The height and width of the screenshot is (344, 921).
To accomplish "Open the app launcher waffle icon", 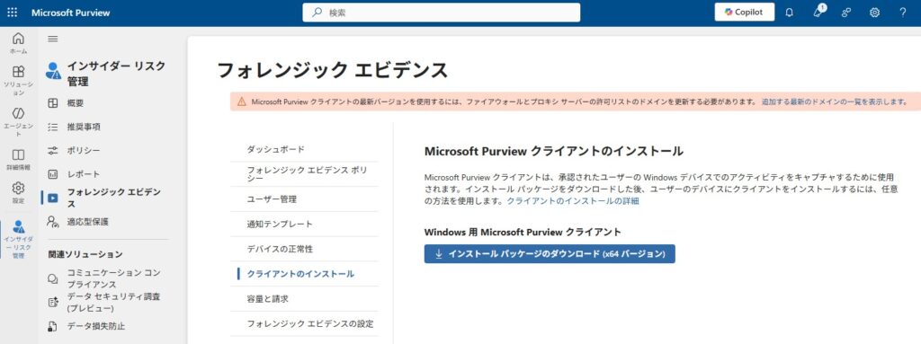I will [x=13, y=13].
